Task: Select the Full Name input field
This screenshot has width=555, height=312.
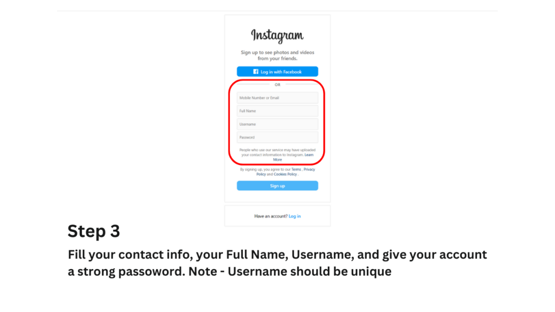Action: tap(277, 111)
